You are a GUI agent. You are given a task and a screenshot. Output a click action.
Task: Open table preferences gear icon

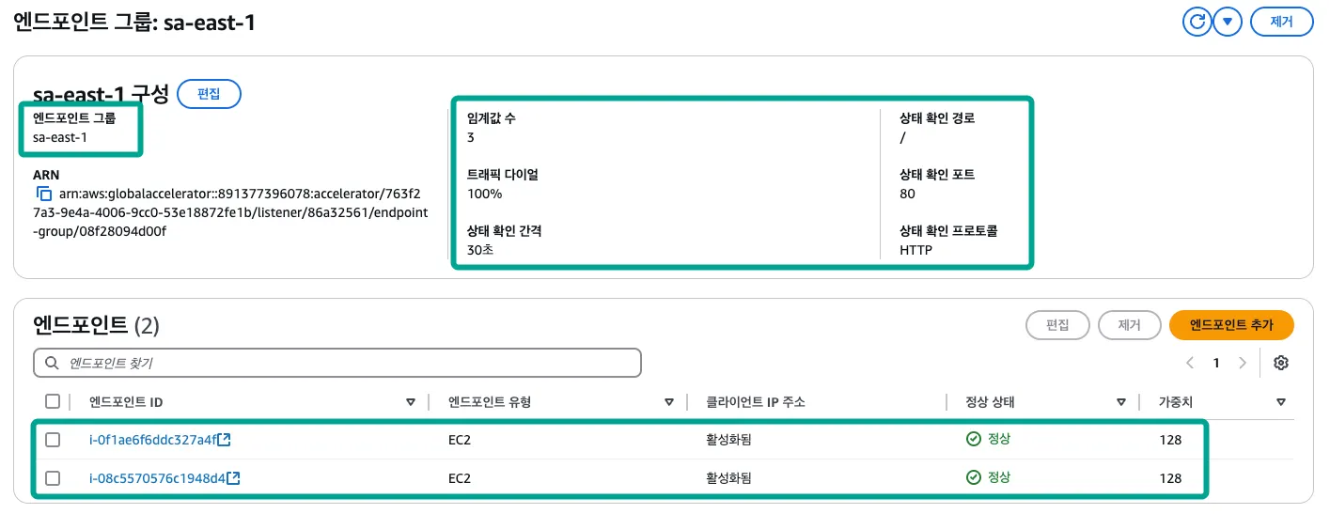pos(1280,363)
